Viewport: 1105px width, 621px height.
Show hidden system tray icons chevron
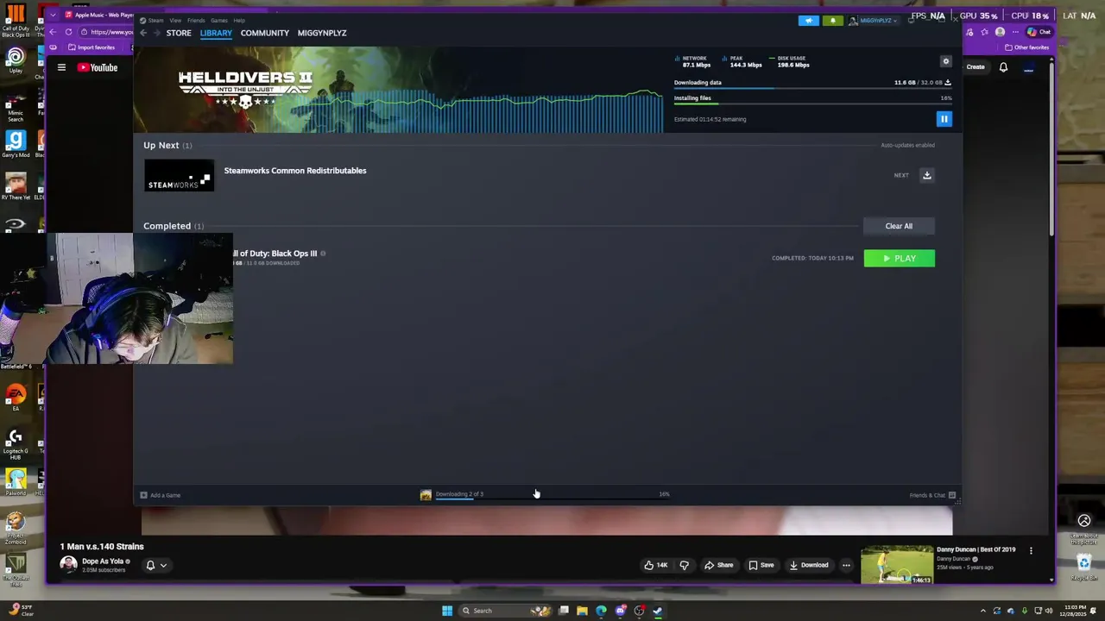click(x=982, y=611)
